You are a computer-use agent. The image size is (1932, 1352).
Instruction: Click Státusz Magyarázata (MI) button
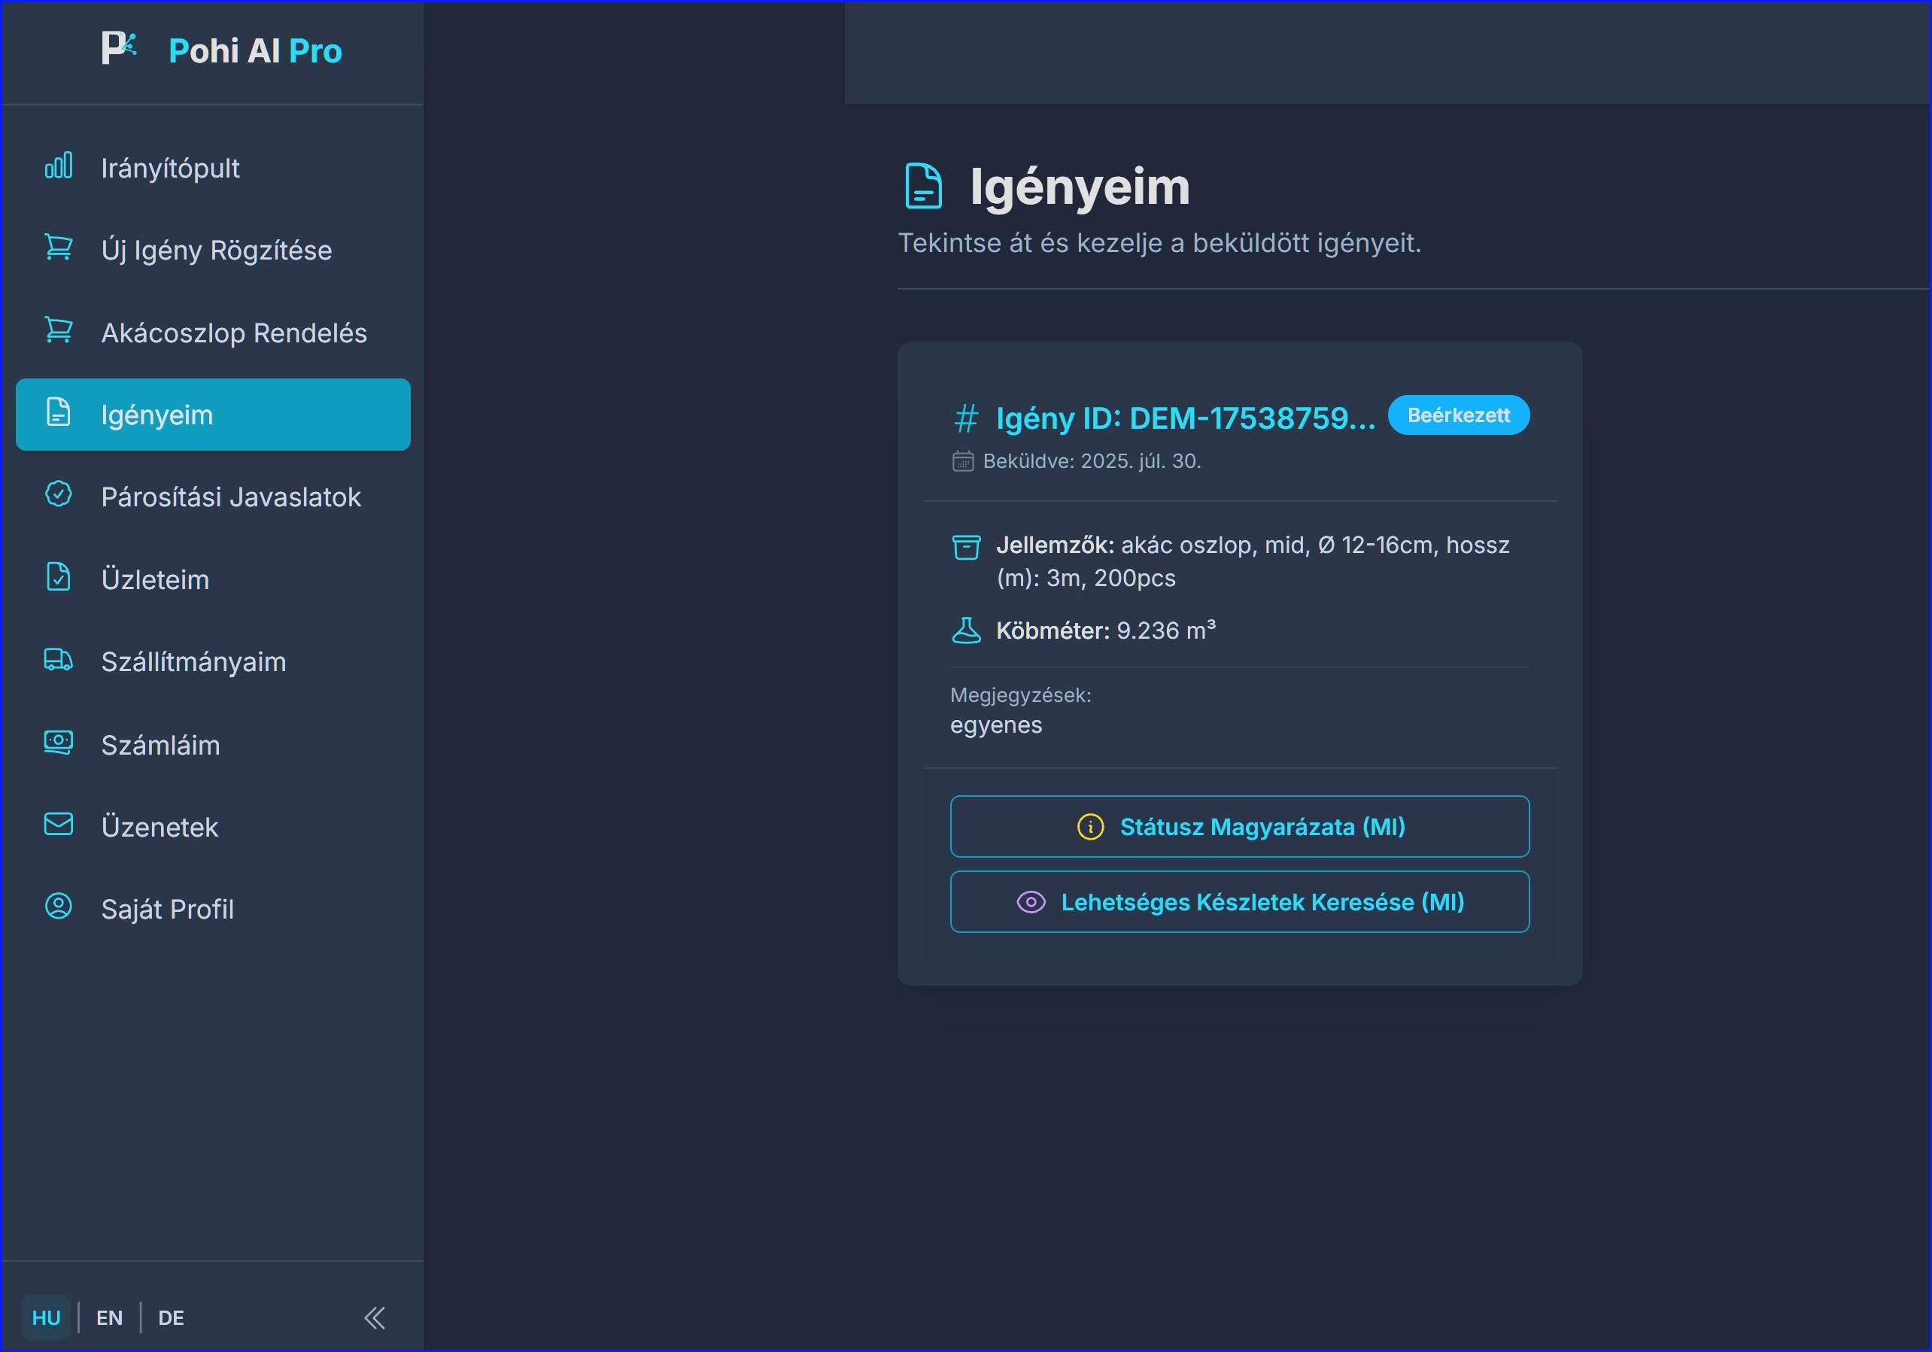[1240, 827]
